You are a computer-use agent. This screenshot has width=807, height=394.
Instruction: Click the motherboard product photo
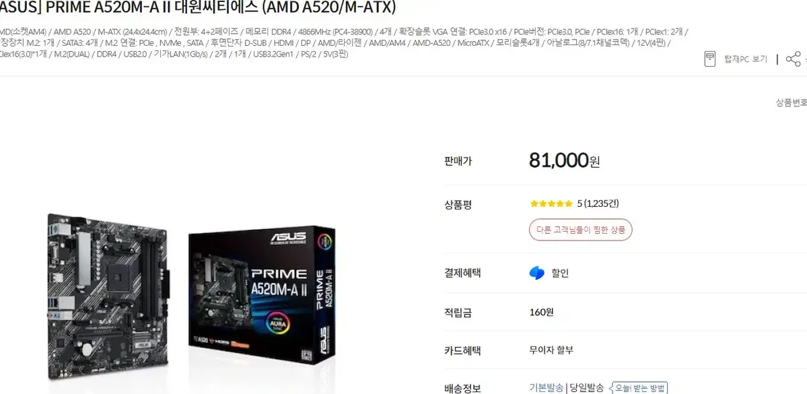coord(109,296)
